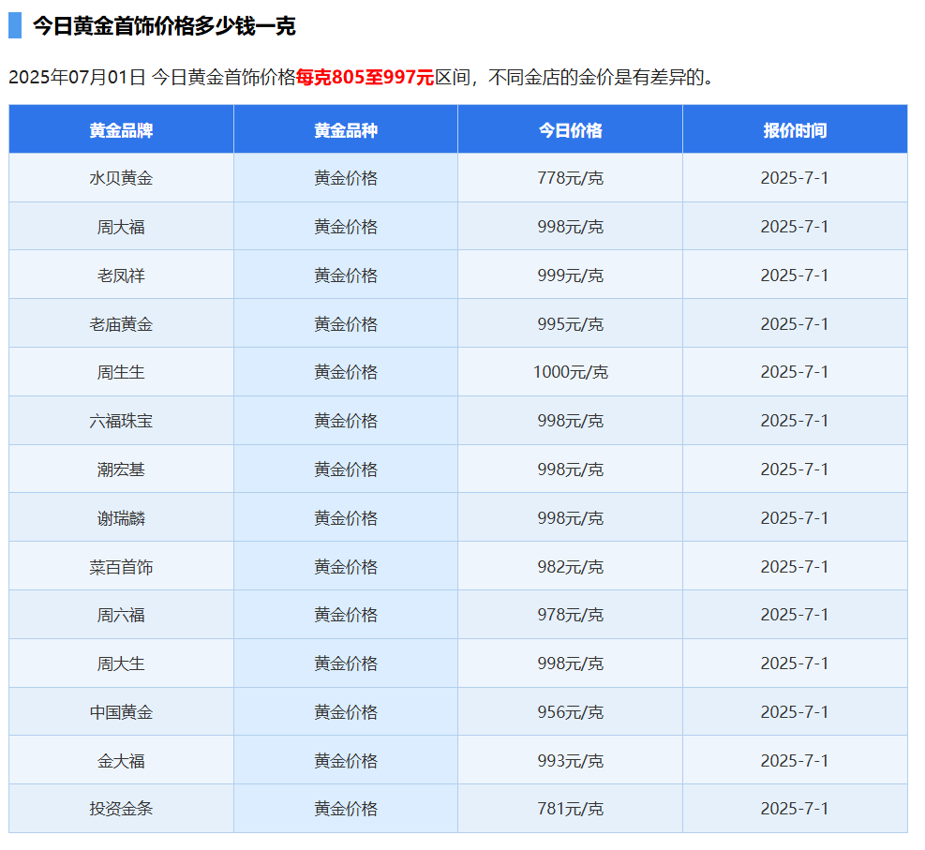Click the 2025-7-1 date in 金大福 row
Image resolution: width=925 pixels, height=850 pixels.
[x=795, y=761]
